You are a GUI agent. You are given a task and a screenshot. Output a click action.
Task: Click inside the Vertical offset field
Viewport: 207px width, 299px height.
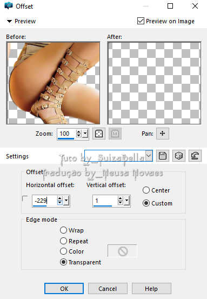coord(105,201)
